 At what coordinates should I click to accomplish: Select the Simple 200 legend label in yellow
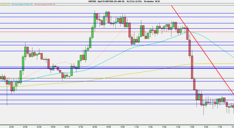tap(5, 4)
